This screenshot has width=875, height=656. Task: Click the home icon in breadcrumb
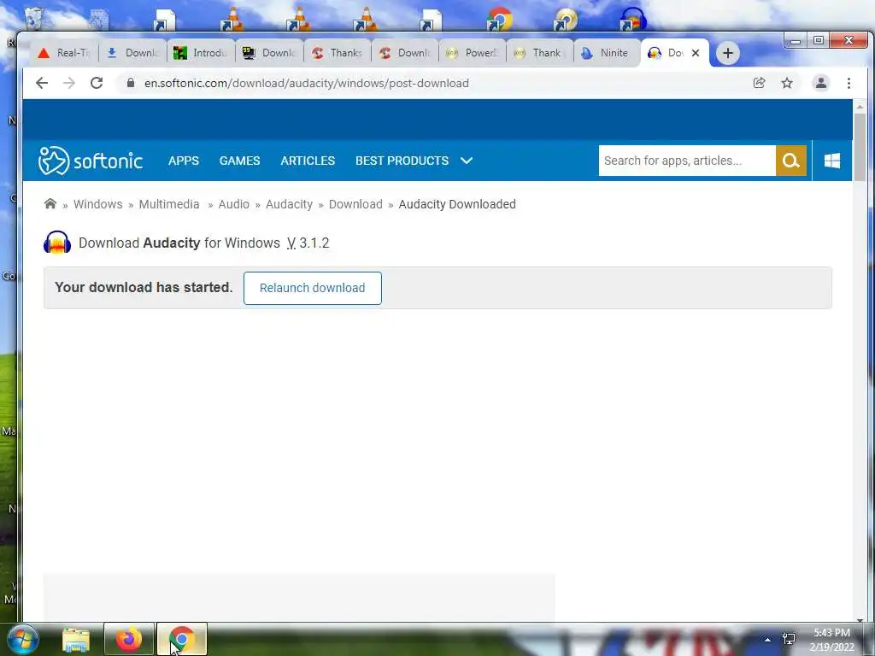pyautogui.click(x=50, y=203)
